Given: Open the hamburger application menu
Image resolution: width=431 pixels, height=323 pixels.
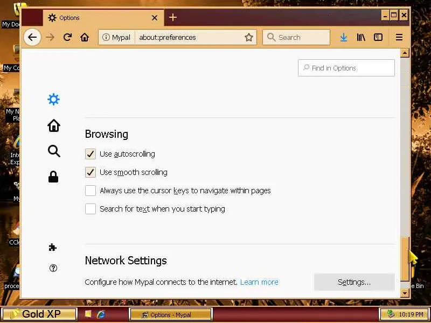Looking at the screenshot, I should click(399, 37).
